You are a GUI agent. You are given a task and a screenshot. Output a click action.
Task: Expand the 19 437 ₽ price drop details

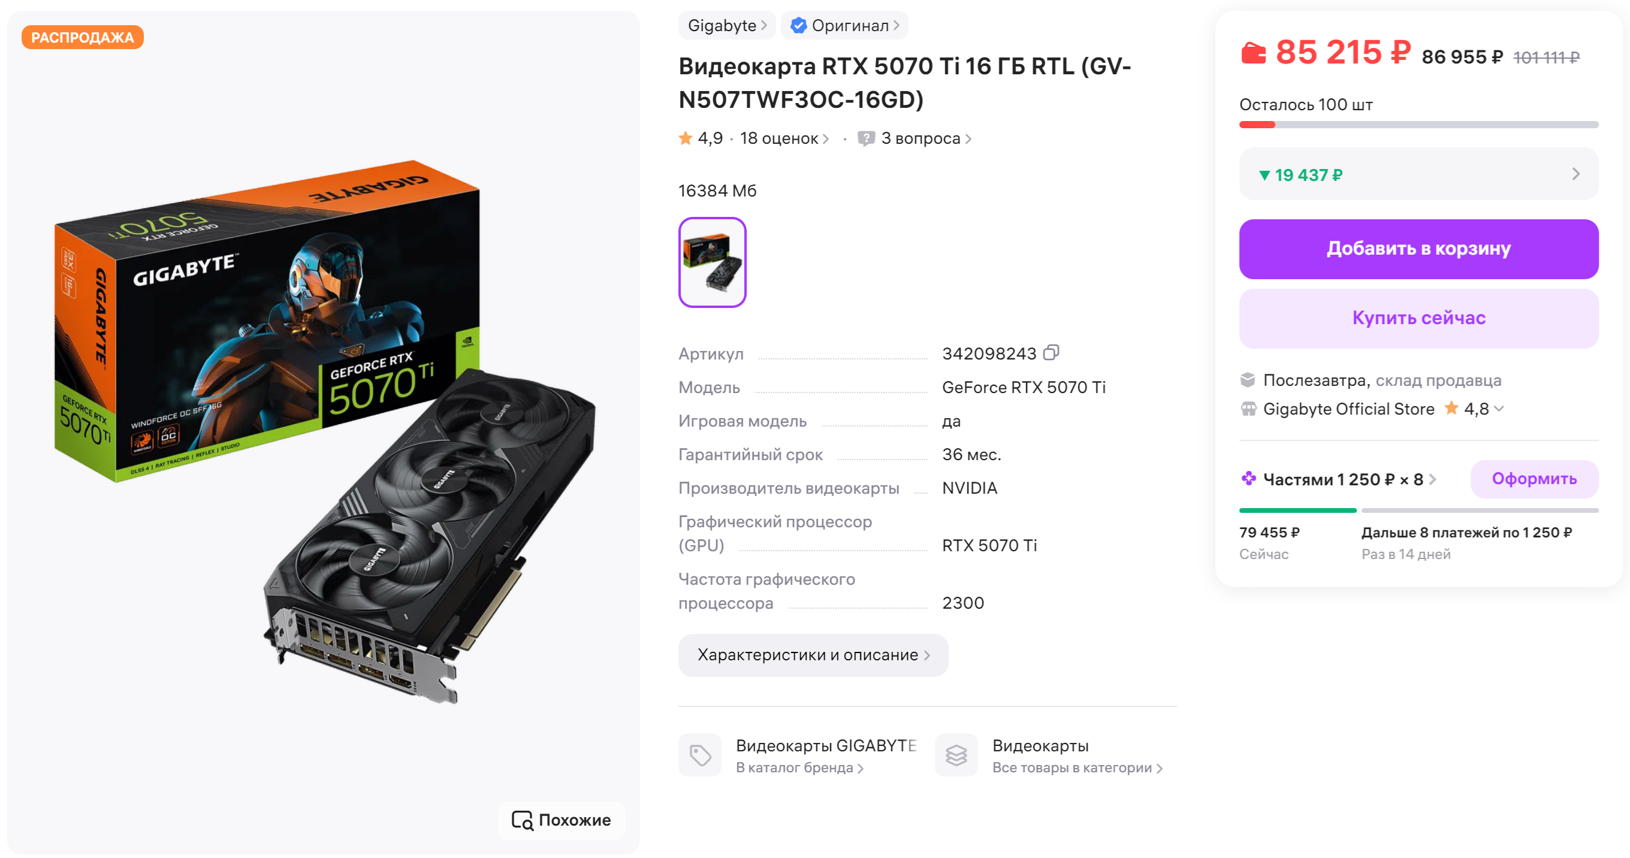coord(1575,174)
